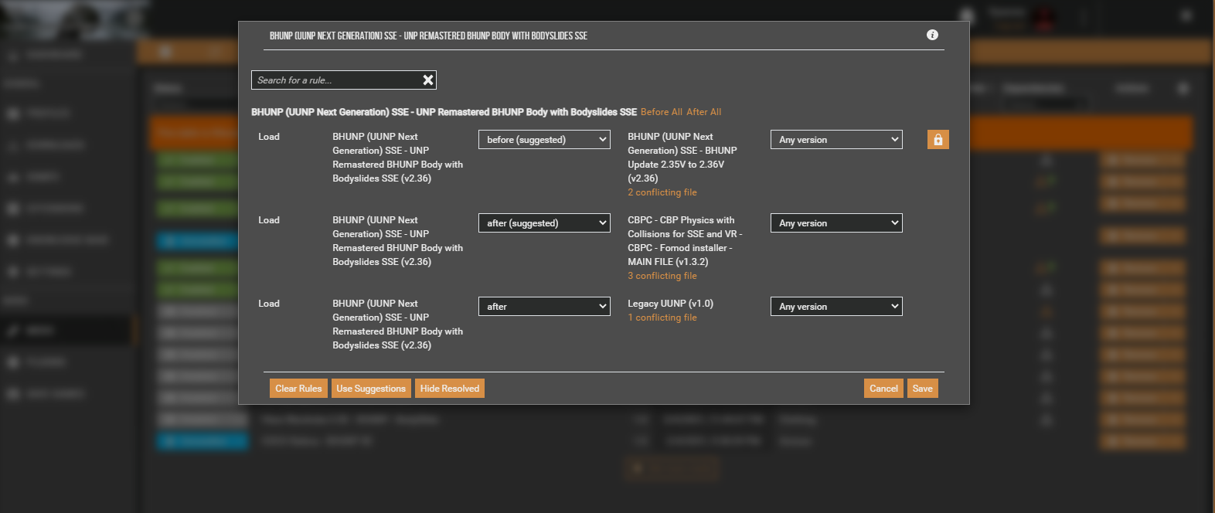Image resolution: width=1215 pixels, height=513 pixels.
Task: Click 'Legacy UUNP (v1.0)' mod name text
Action: click(x=671, y=304)
